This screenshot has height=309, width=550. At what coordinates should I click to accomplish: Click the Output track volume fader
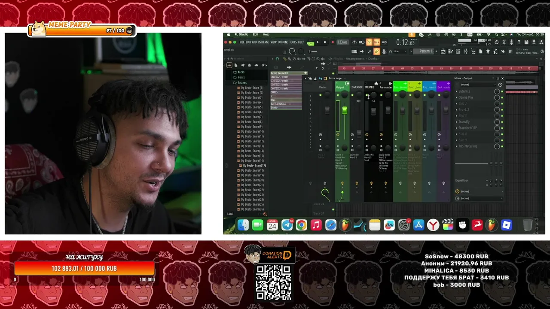coord(344,110)
